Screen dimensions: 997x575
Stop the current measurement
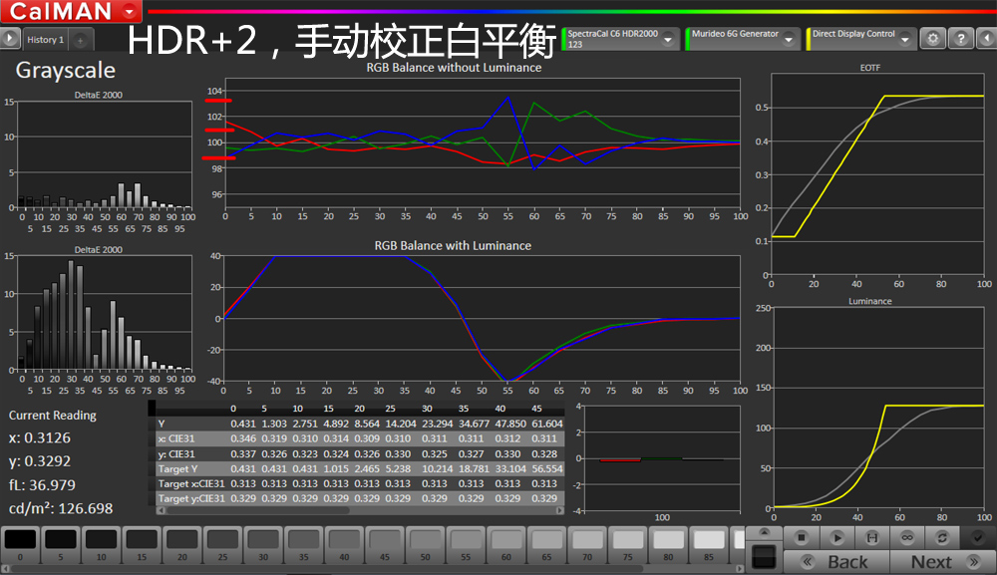(x=802, y=537)
